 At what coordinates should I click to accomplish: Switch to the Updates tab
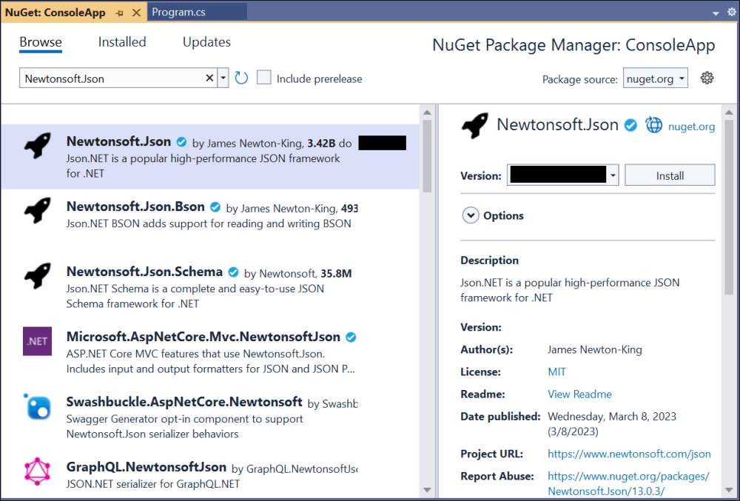tap(206, 42)
